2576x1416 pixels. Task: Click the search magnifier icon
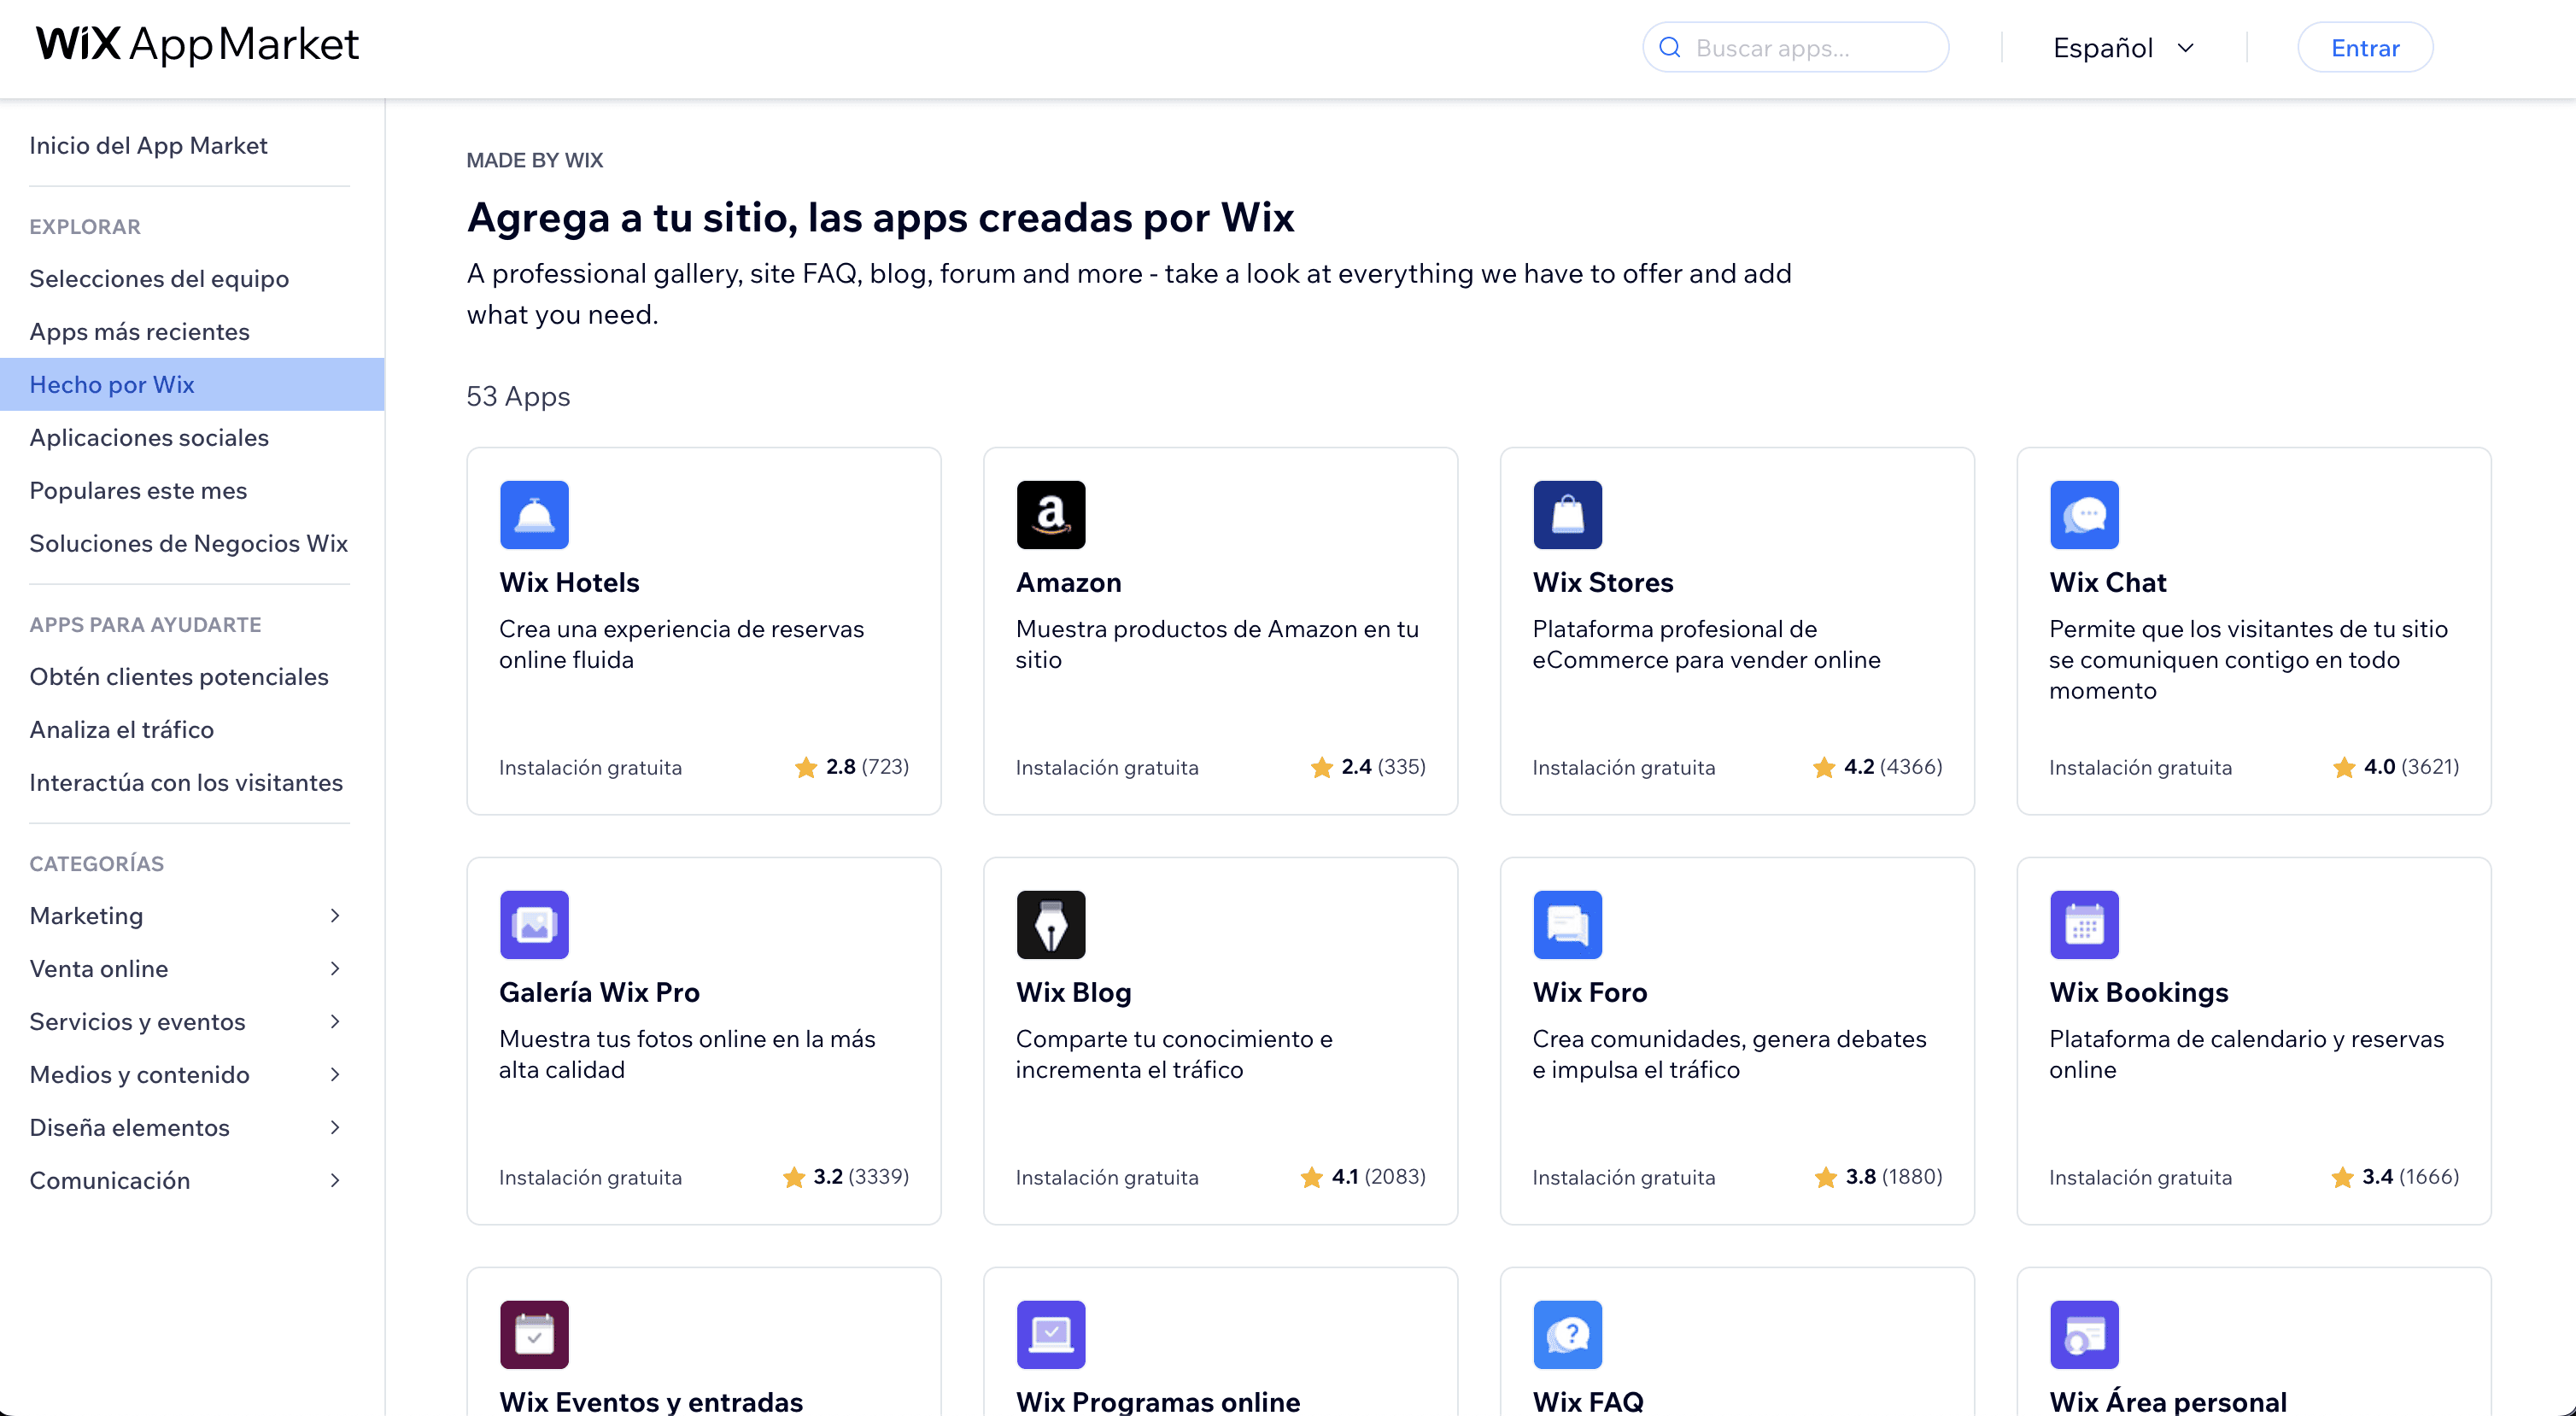click(1670, 47)
